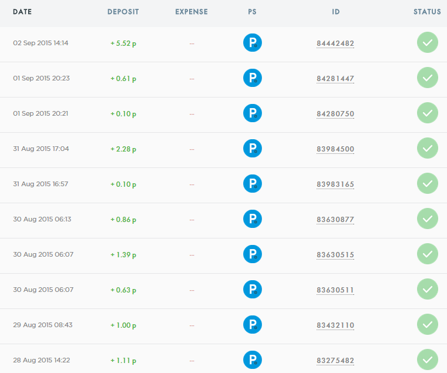This screenshot has height=373, width=447.
Task: Open transaction ID 83630515
Action: point(335,255)
